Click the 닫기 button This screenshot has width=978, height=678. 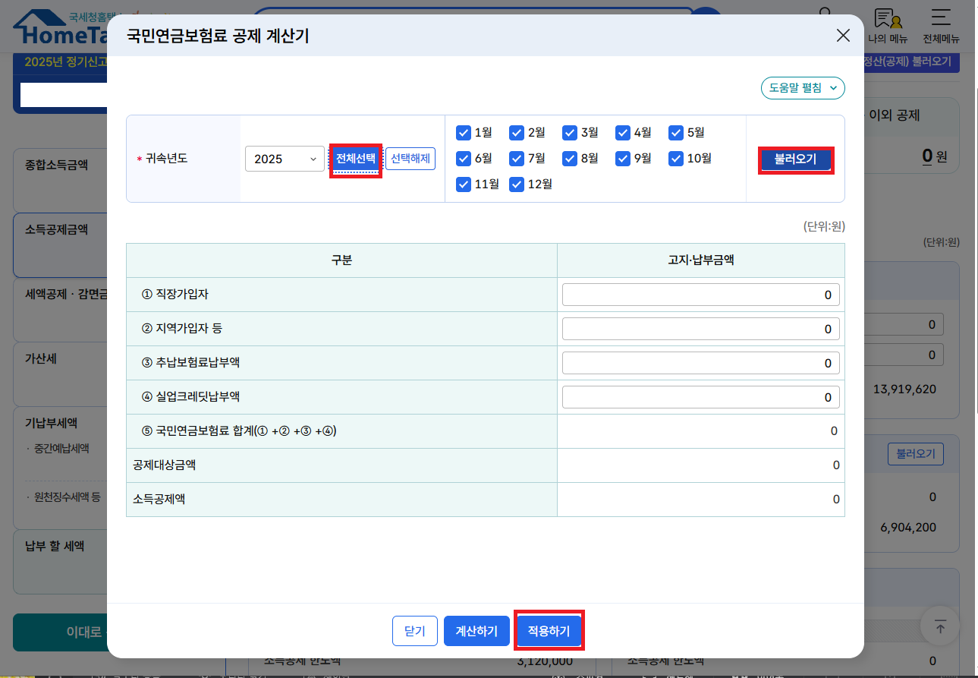coord(415,631)
